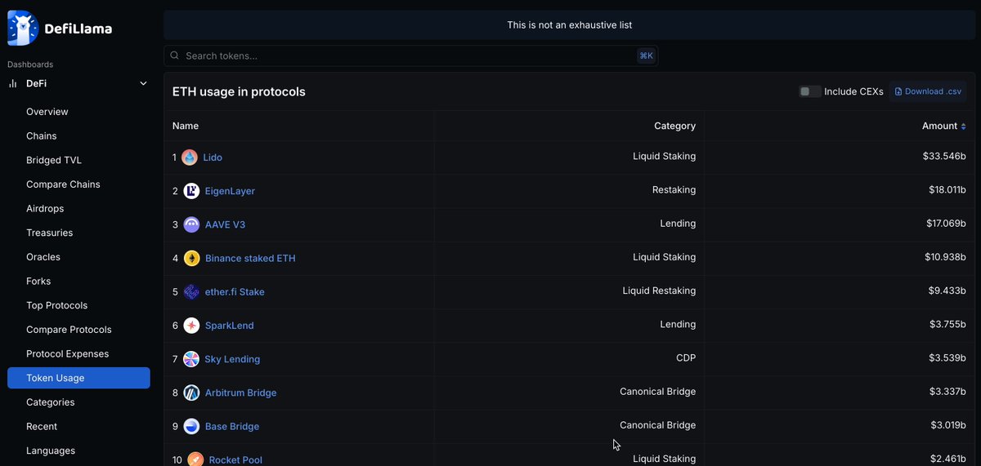Image resolution: width=981 pixels, height=466 pixels.
Task: Click the Sky Lending icon
Action: coord(191,359)
